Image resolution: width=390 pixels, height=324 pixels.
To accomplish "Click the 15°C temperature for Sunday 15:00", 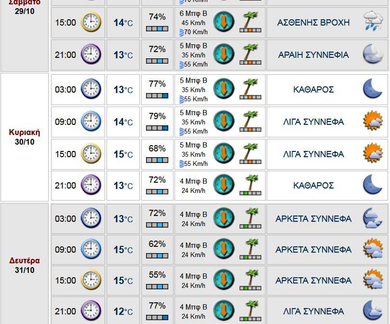I will (123, 154).
